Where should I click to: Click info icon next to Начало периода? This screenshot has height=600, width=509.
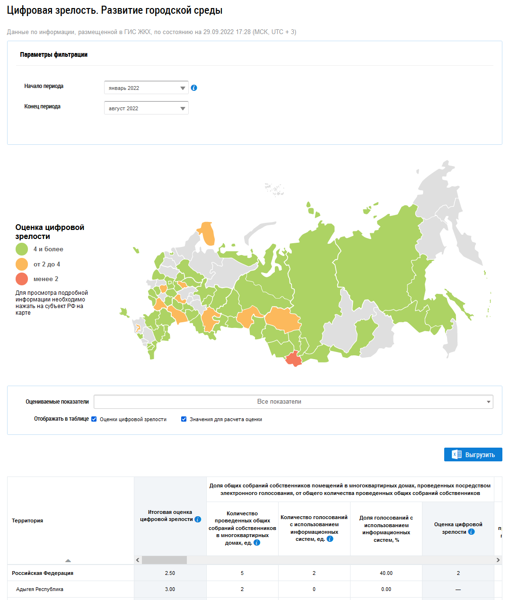pos(194,88)
